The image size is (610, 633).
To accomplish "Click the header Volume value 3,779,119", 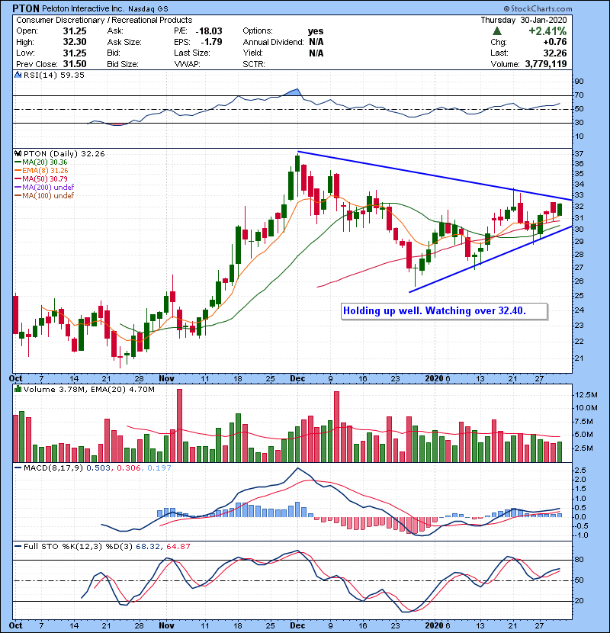I will point(546,64).
